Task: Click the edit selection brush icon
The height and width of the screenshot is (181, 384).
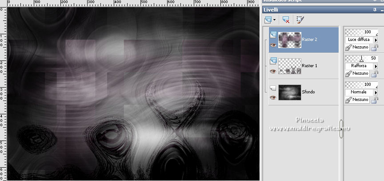Action: [300, 20]
